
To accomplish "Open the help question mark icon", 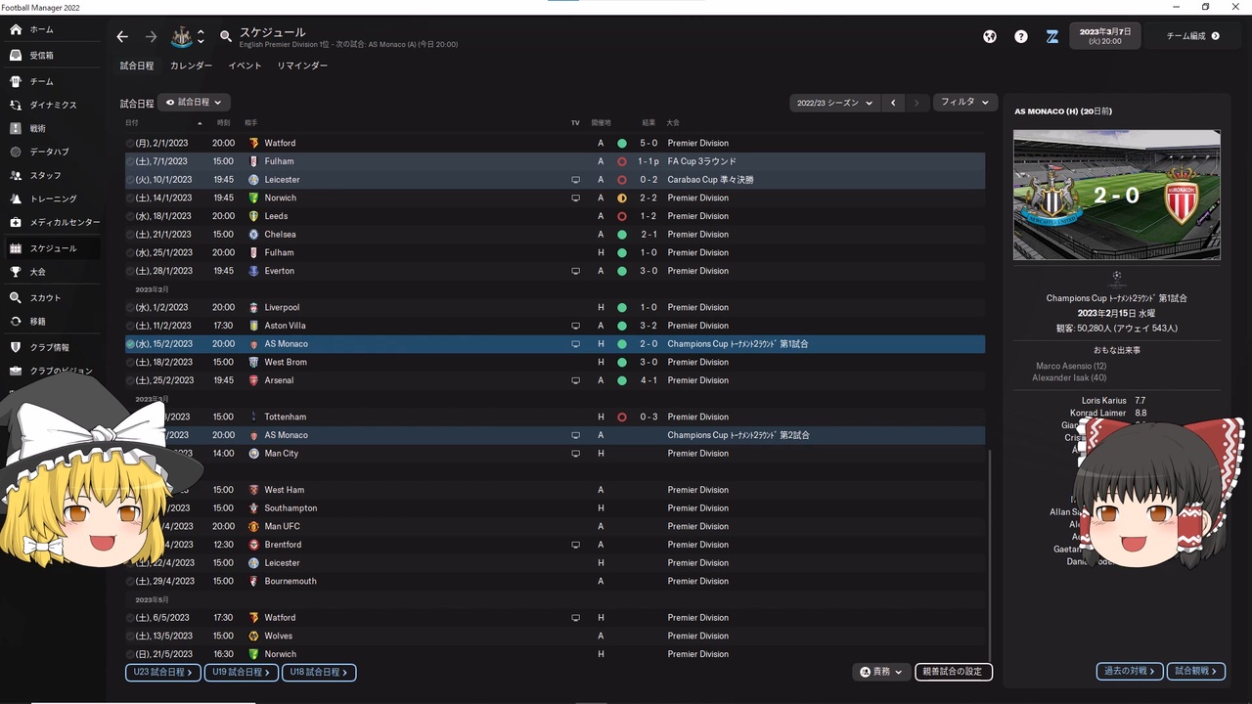I will click(1021, 36).
